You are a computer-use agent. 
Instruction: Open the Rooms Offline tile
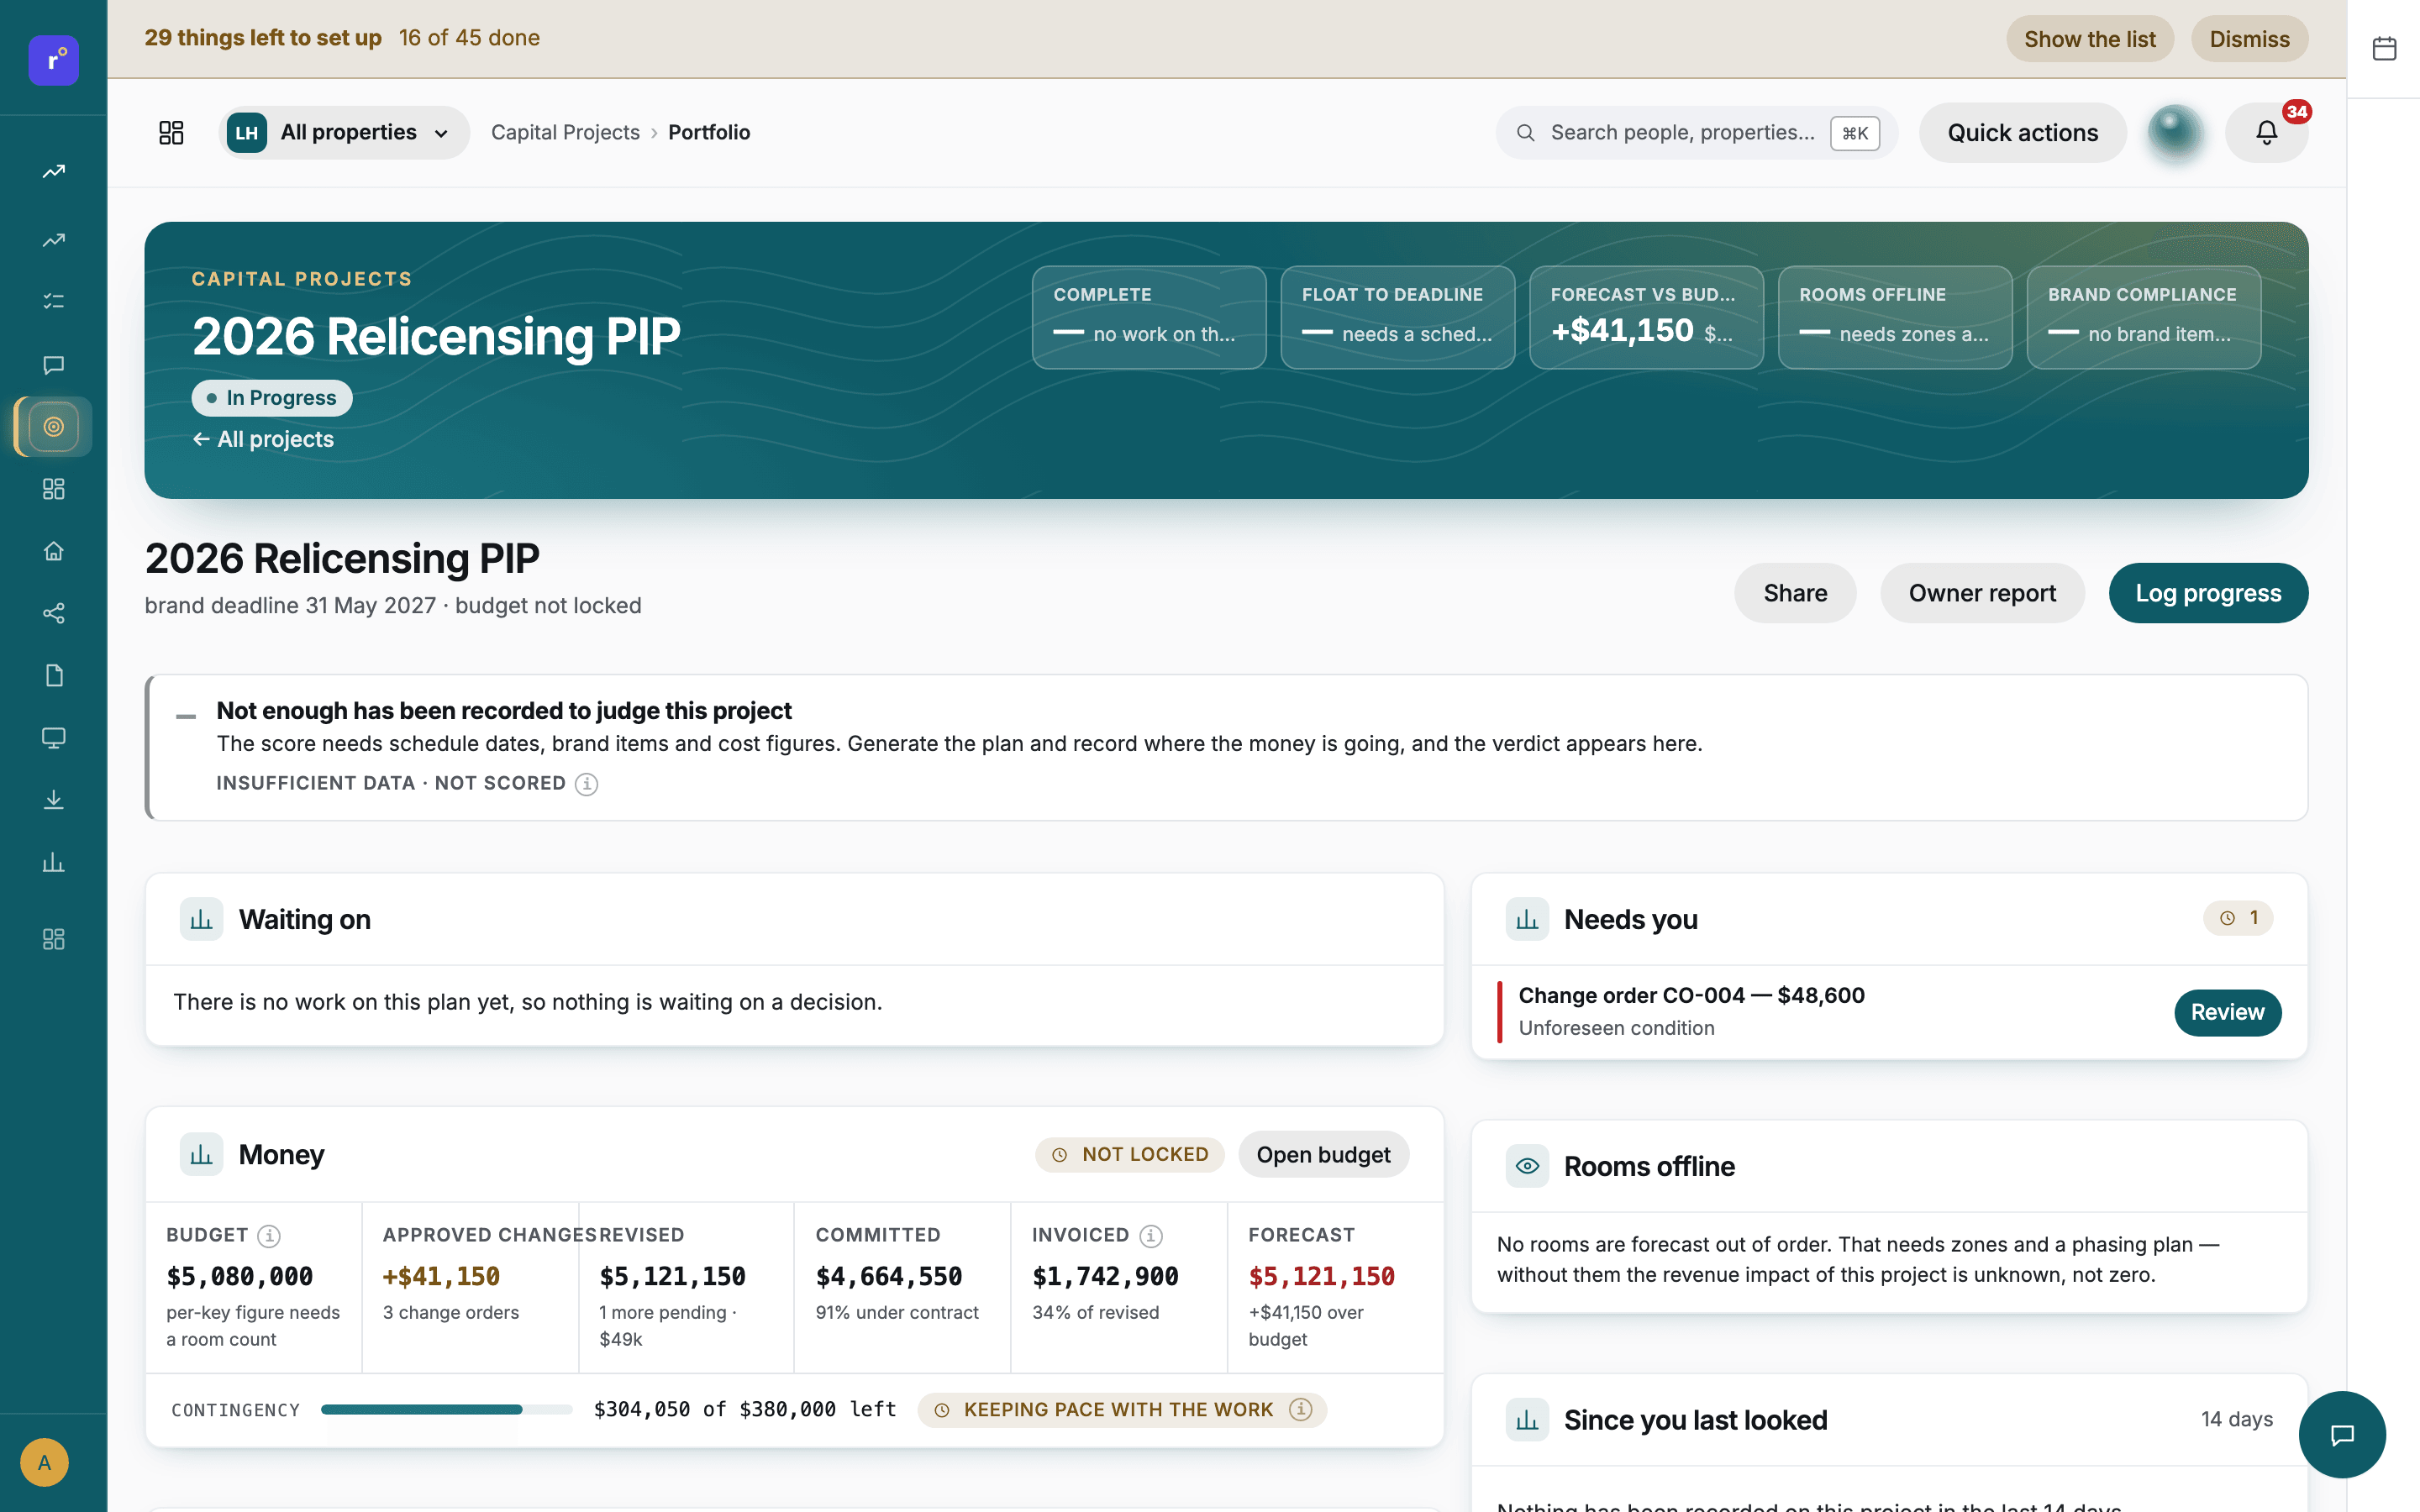pyautogui.click(x=1895, y=317)
